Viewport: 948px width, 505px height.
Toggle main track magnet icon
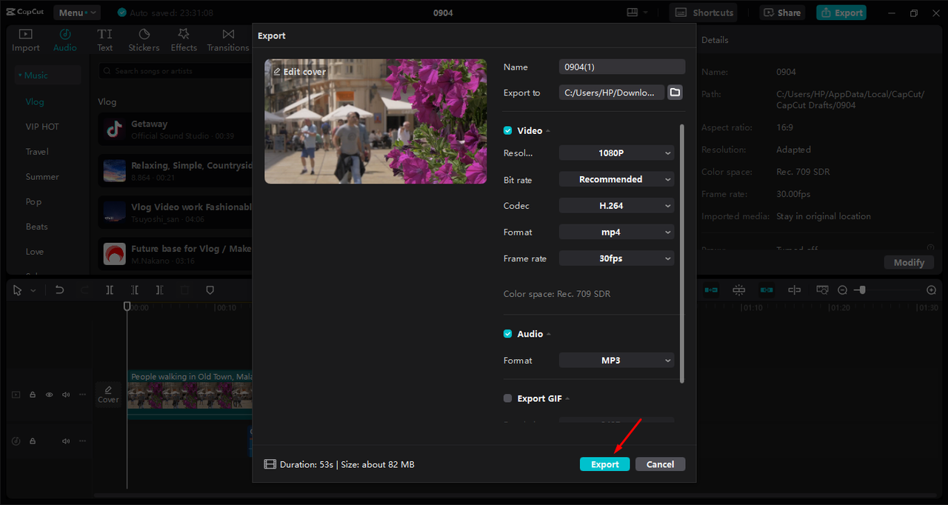click(711, 290)
